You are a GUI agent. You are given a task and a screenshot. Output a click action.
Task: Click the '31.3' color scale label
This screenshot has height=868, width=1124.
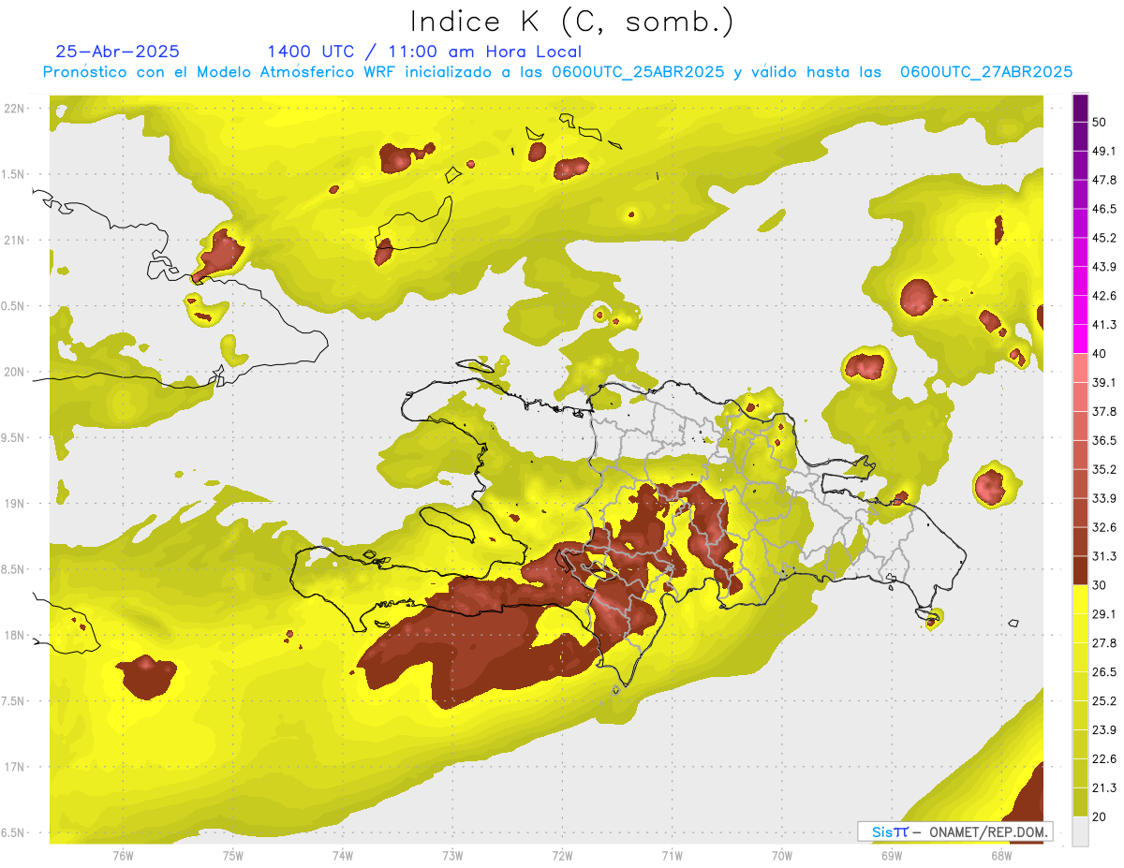(1103, 556)
